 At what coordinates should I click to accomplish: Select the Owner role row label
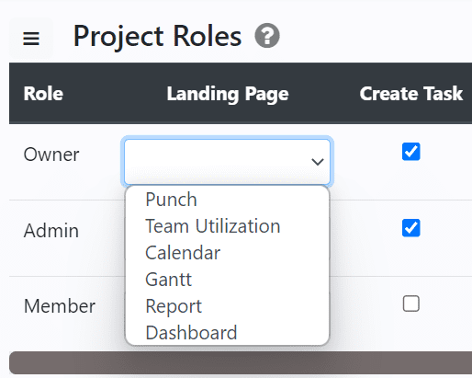[51, 155]
